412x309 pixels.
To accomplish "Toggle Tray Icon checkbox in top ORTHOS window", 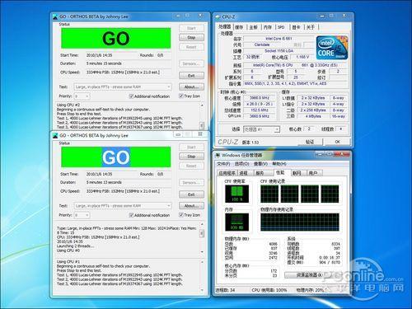I will click(181, 96).
